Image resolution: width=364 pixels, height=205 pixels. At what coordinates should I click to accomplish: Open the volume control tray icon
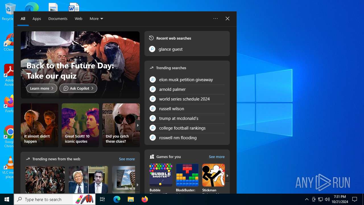coord(327,199)
